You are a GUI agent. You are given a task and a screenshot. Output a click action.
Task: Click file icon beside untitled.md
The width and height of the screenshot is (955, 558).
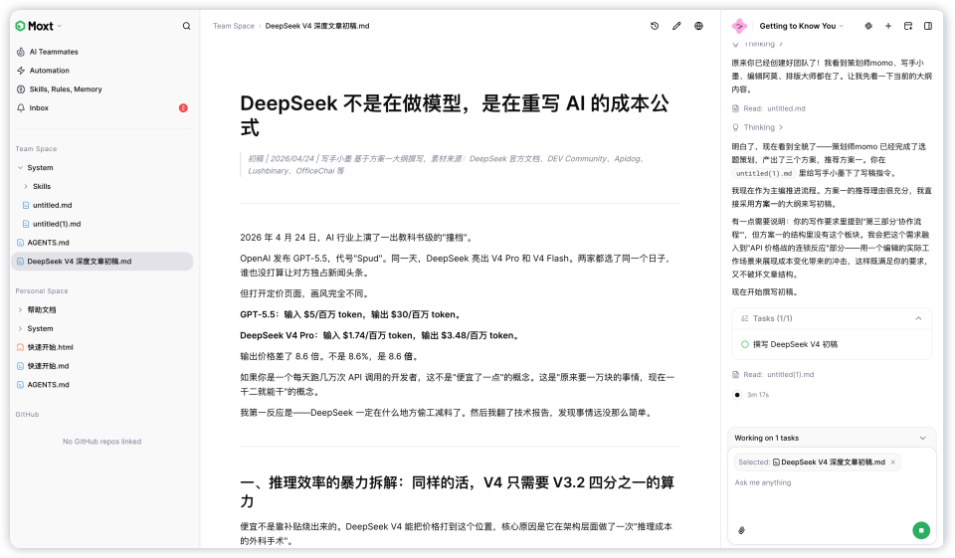26,205
